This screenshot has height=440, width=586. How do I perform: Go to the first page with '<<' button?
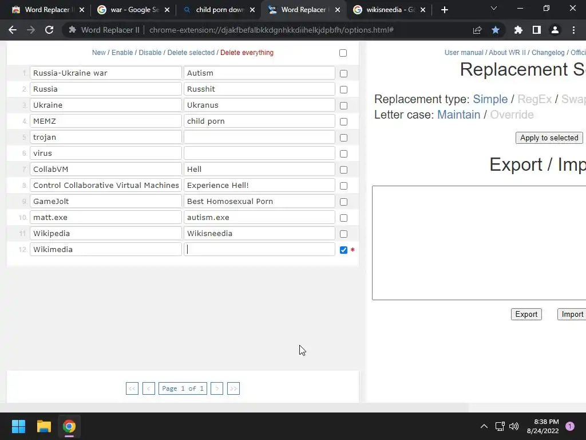tap(132, 388)
